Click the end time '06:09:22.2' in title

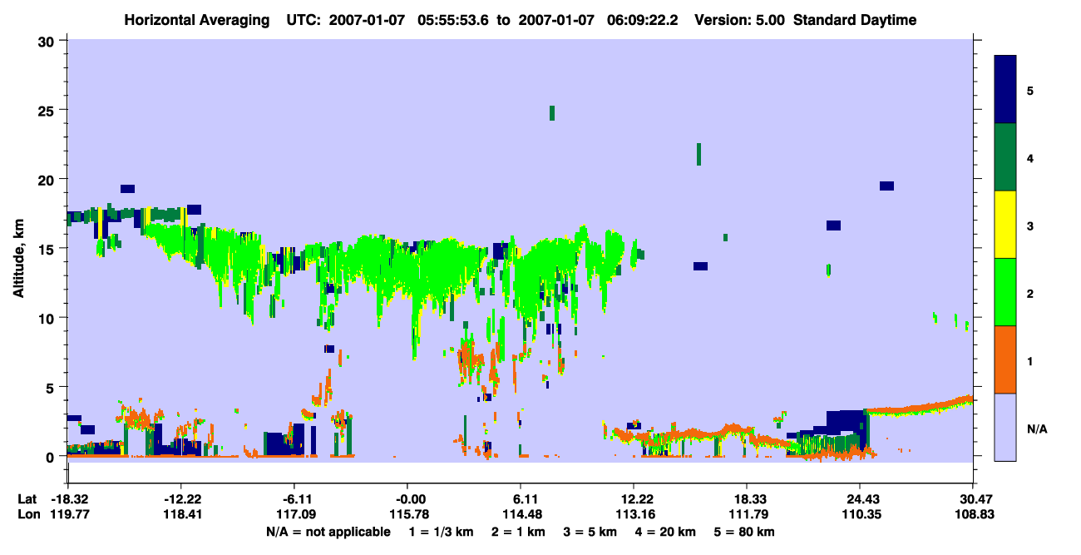(x=643, y=20)
